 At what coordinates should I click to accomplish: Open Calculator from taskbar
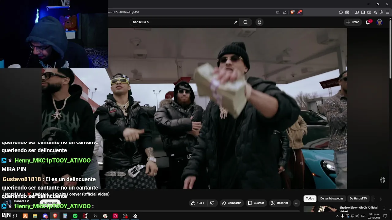click(65, 216)
